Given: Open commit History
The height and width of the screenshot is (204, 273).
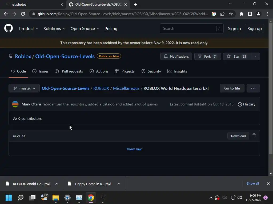Looking at the screenshot, I should click(x=247, y=104).
